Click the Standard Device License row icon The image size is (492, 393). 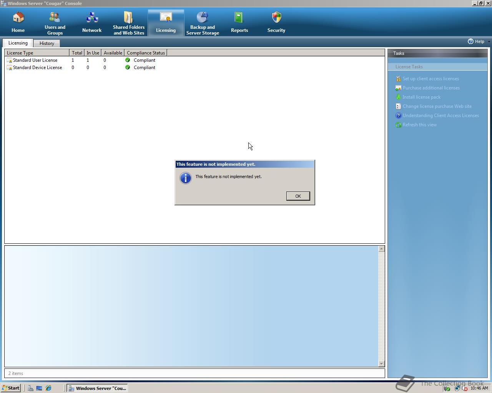tap(9, 68)
